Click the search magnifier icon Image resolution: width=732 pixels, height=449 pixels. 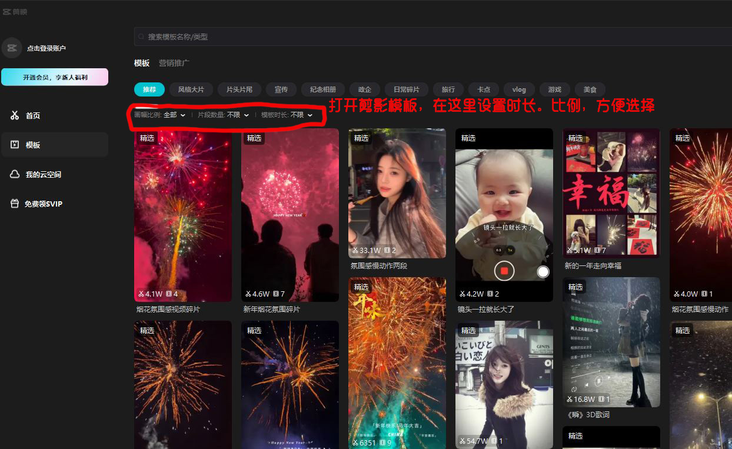point(141,36)
